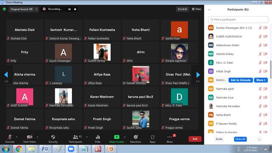The image size is (272, 153).
Task: Go to previous gallery page arrow
Action: pyautogui.click(x=6, y=75)
